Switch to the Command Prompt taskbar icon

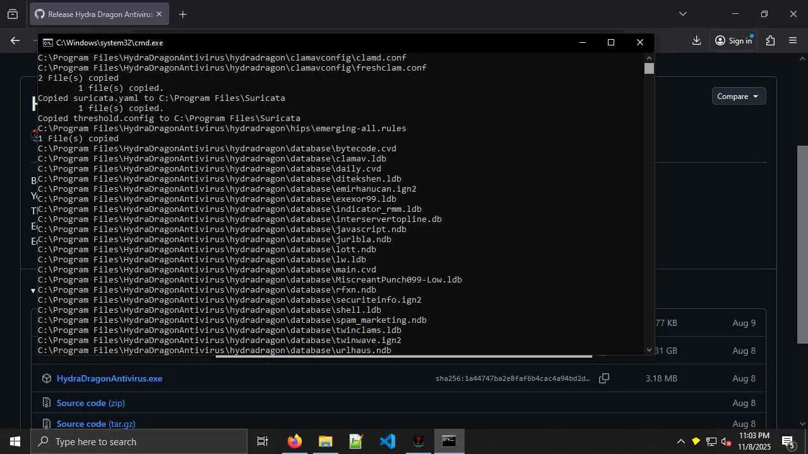click(449, 441)
